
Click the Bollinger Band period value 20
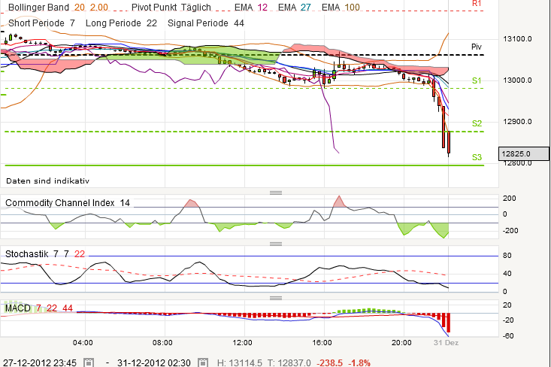point(80,7)
